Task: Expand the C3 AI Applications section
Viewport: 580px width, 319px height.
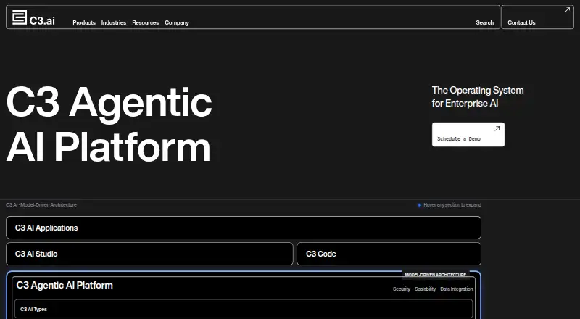Action: click(244, 228)
